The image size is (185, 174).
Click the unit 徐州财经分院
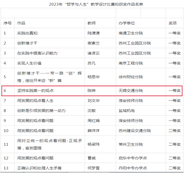[131, 77]
